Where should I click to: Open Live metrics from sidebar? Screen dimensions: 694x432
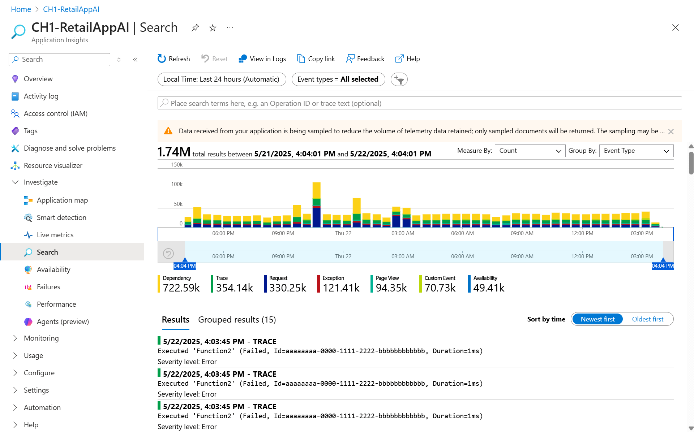tap(55, 235)
